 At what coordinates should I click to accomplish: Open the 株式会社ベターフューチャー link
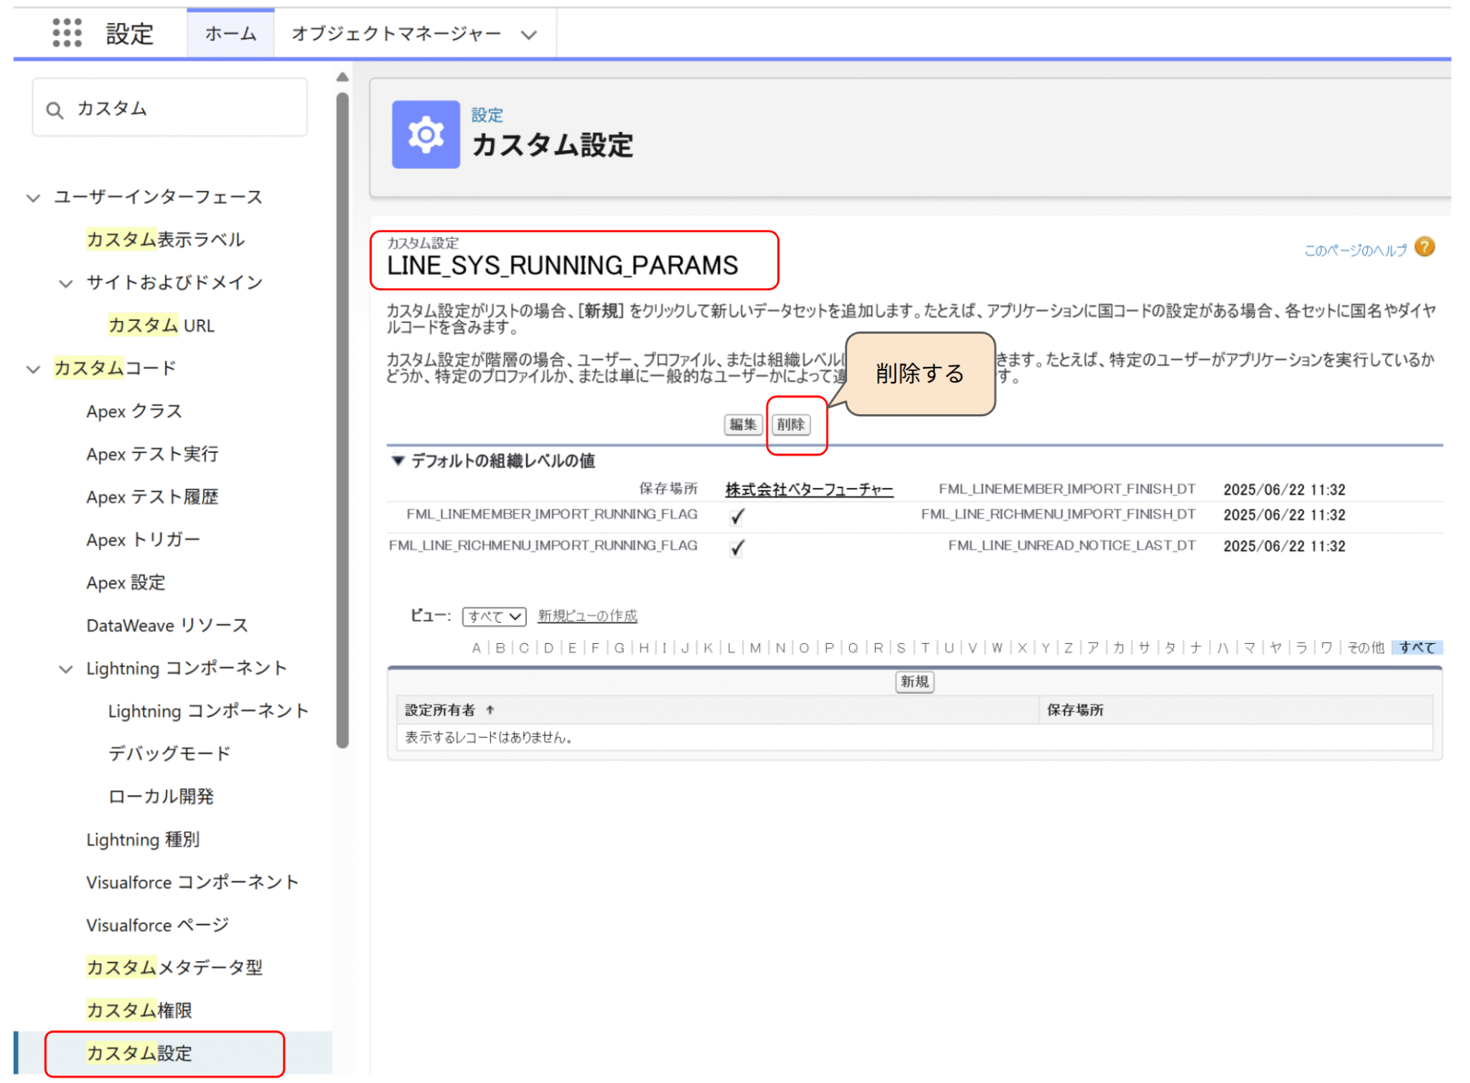click(809, 489)
